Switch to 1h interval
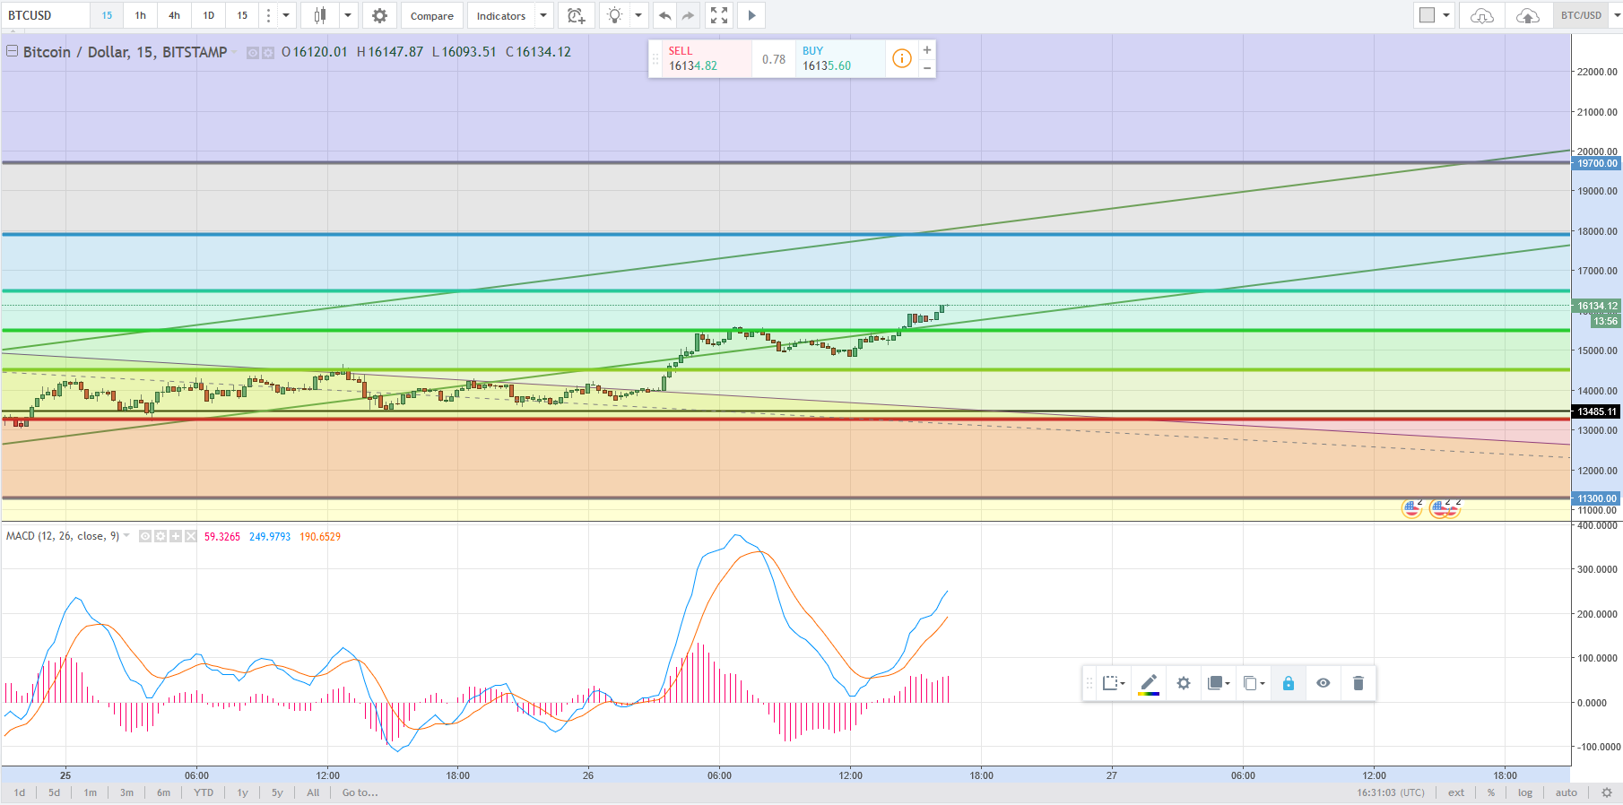 point(141,15)
